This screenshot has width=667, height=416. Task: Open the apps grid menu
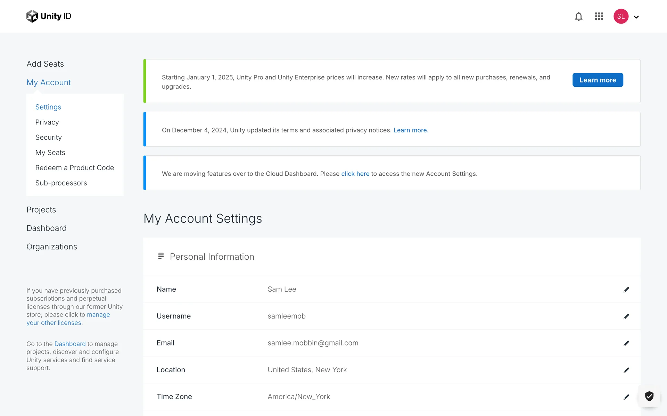pyautogui.click(x=599, y=16)
